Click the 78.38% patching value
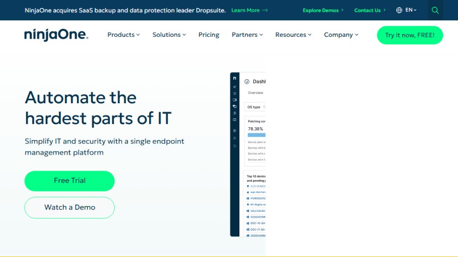This screenshot has height=257, width=458. [x=255, y=129]
